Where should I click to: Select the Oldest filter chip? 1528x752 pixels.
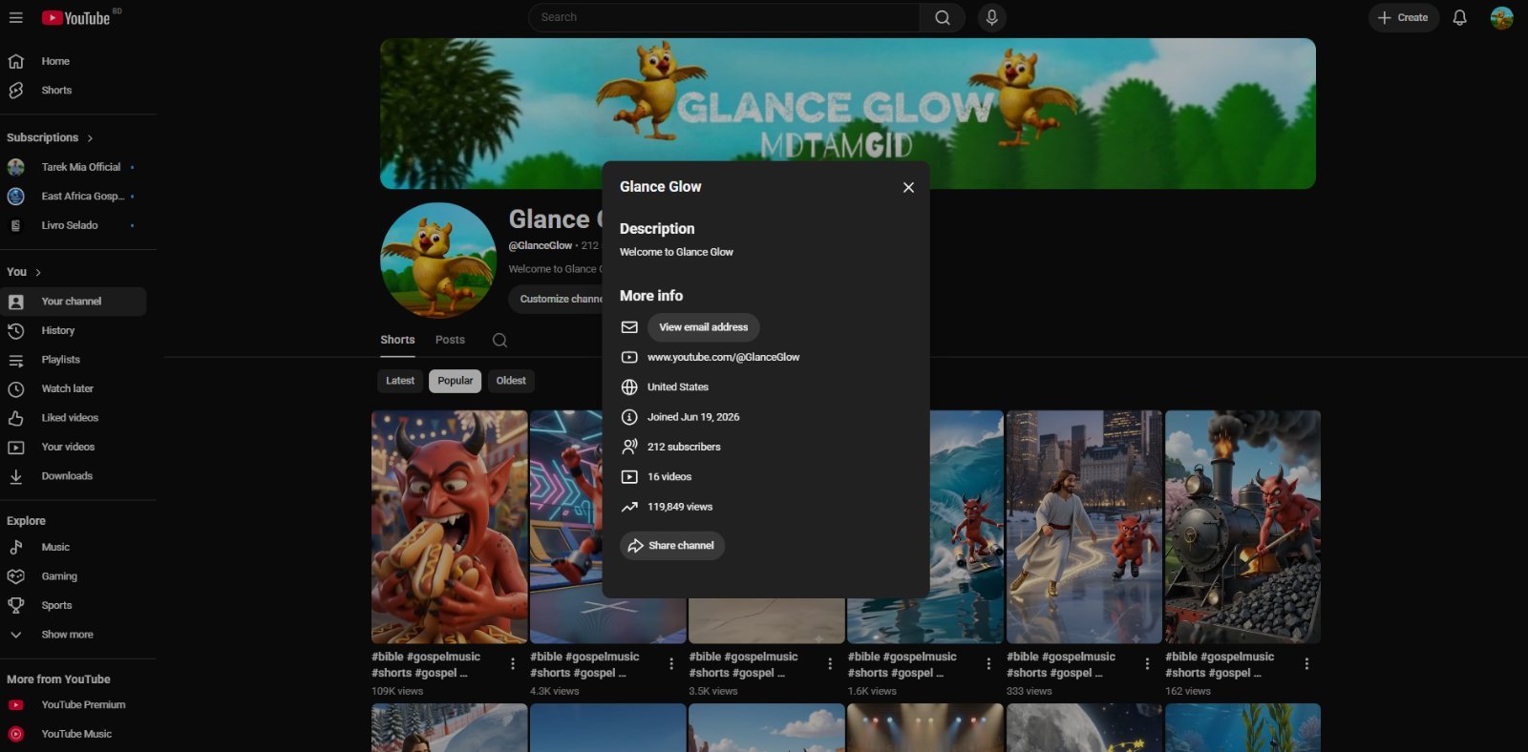tap(511, 381)
